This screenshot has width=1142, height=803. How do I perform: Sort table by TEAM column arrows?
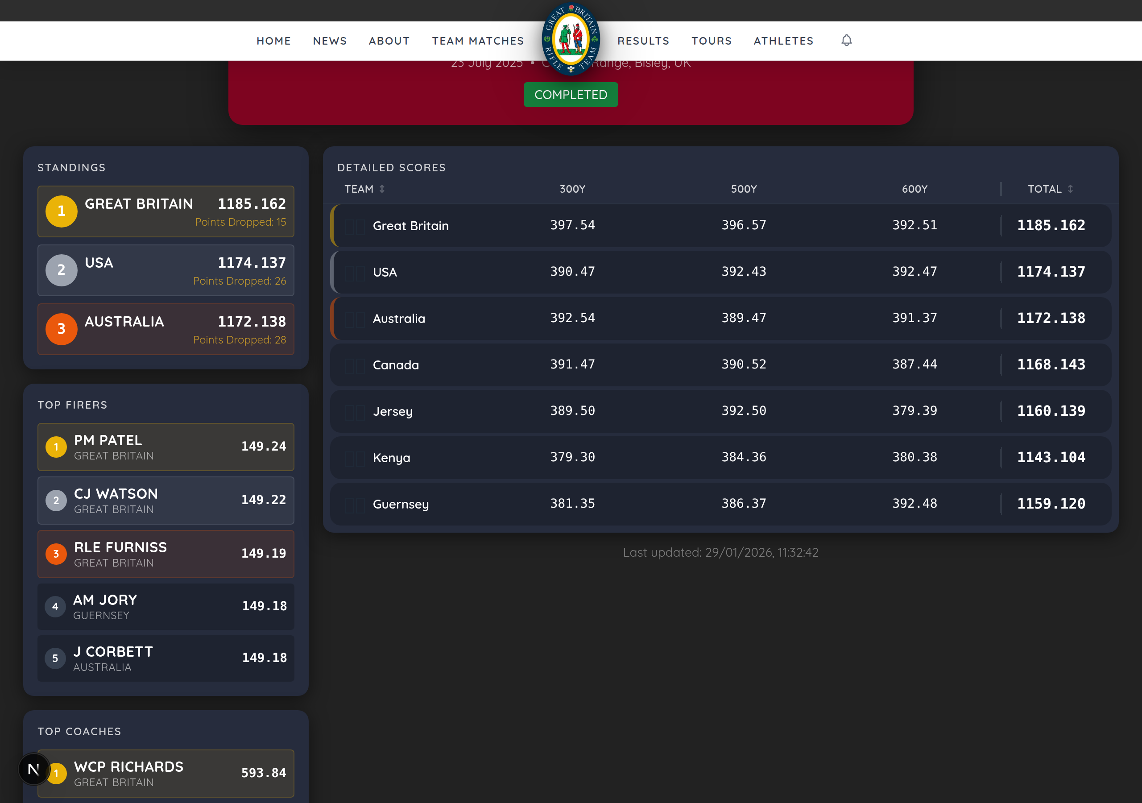tap(382, 189)
